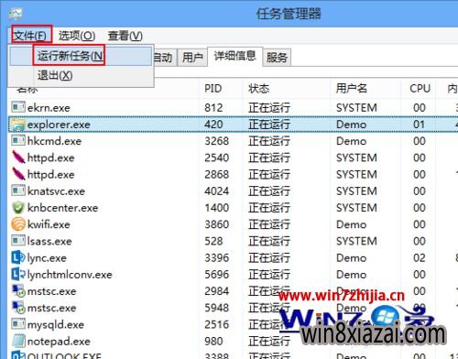The width and height of the screenshot is (458, 359).
Task: Click PID value 5696
Action: 217,275
